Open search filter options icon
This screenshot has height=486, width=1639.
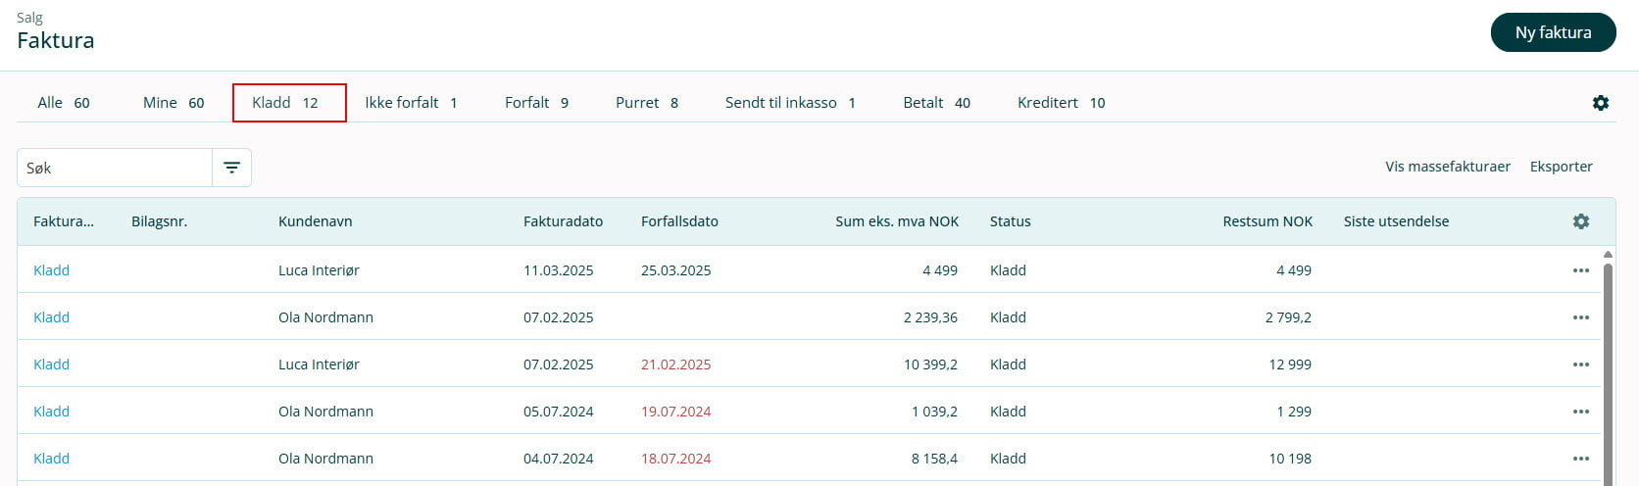tap(231, 168)
